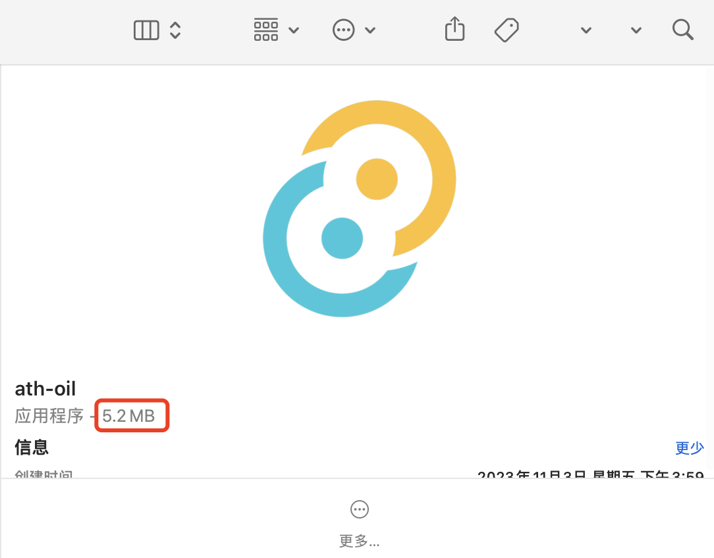Expand the chevron beside the action ellipsis

click(370, 30)
